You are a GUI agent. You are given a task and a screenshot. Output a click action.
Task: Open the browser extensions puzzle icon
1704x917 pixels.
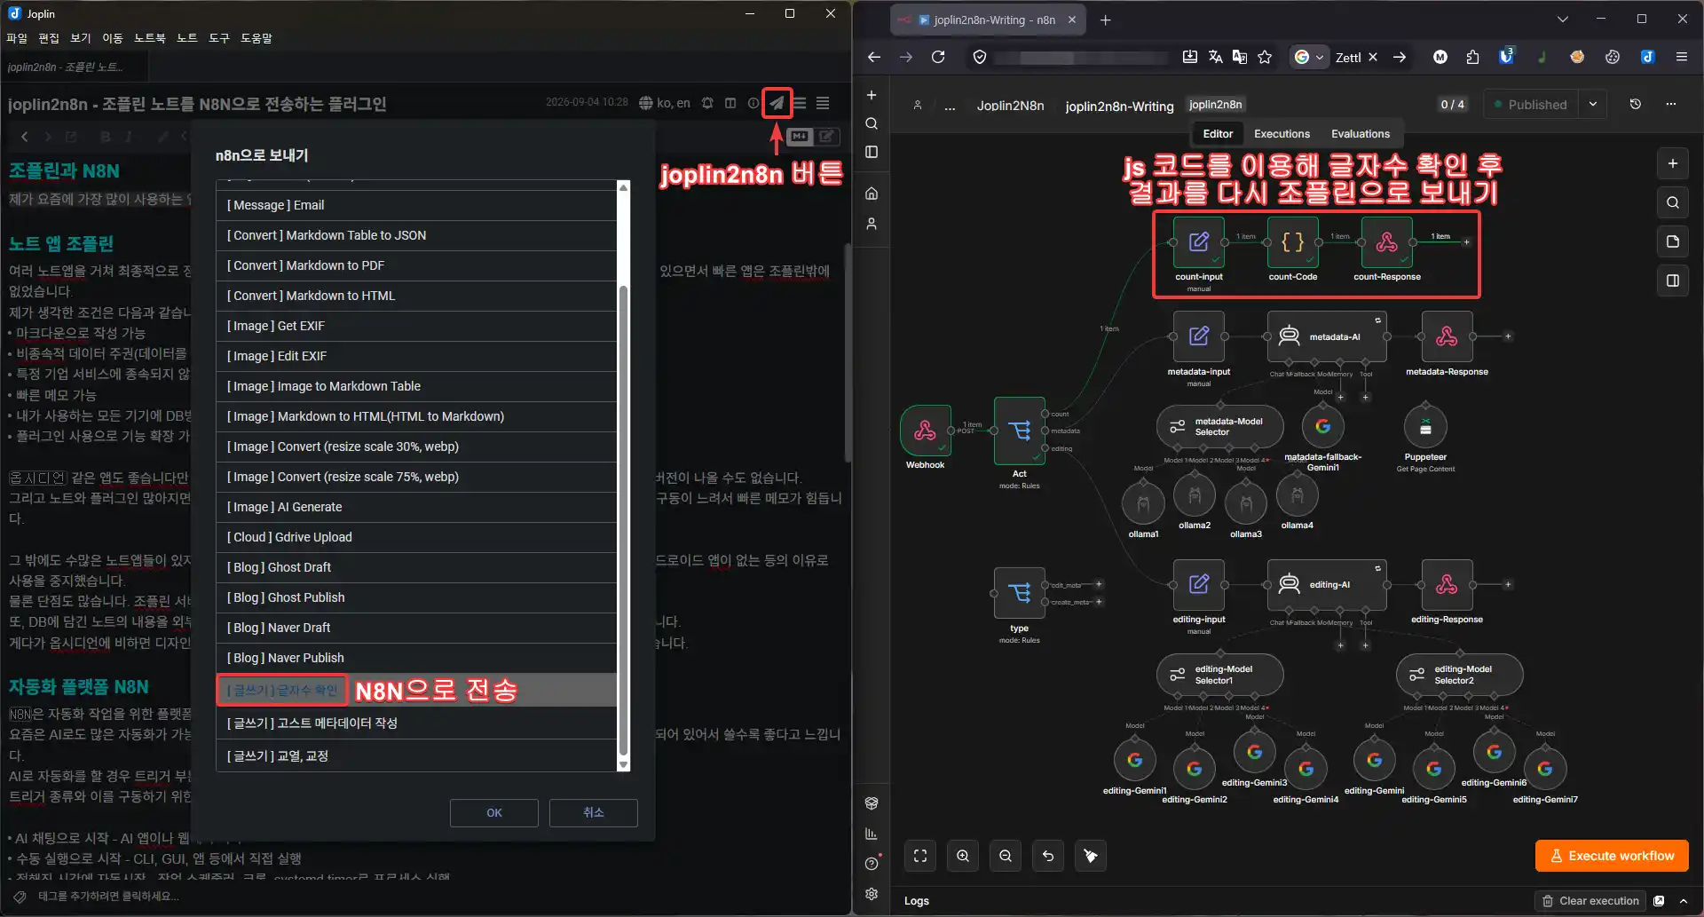click(x=1472, y=57)
